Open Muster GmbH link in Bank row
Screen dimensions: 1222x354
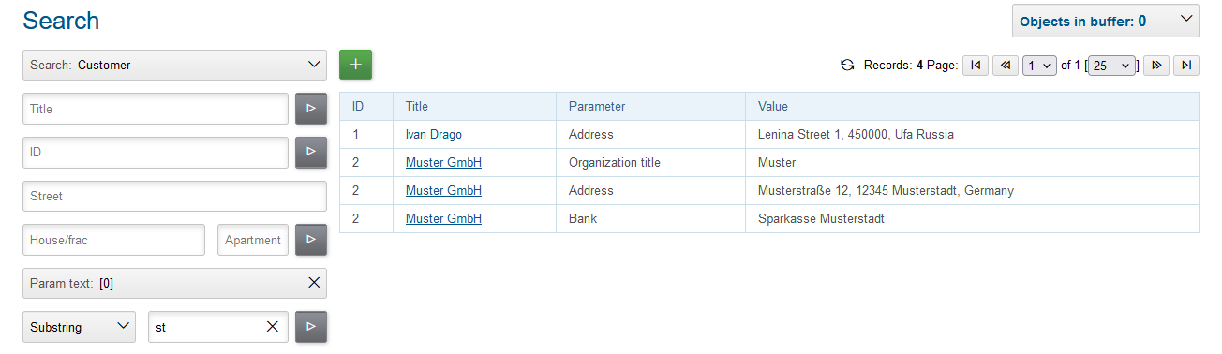443,219
